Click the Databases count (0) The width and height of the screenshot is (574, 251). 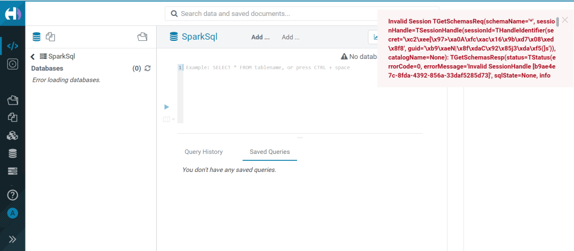pyautogui.click(x=137, y=68)
